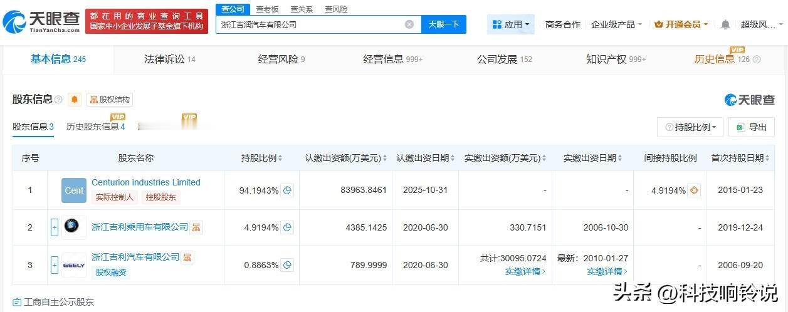Click 浙江吉利乘用车 company logo
Screen dimensions: 788x312
point(74,227)
